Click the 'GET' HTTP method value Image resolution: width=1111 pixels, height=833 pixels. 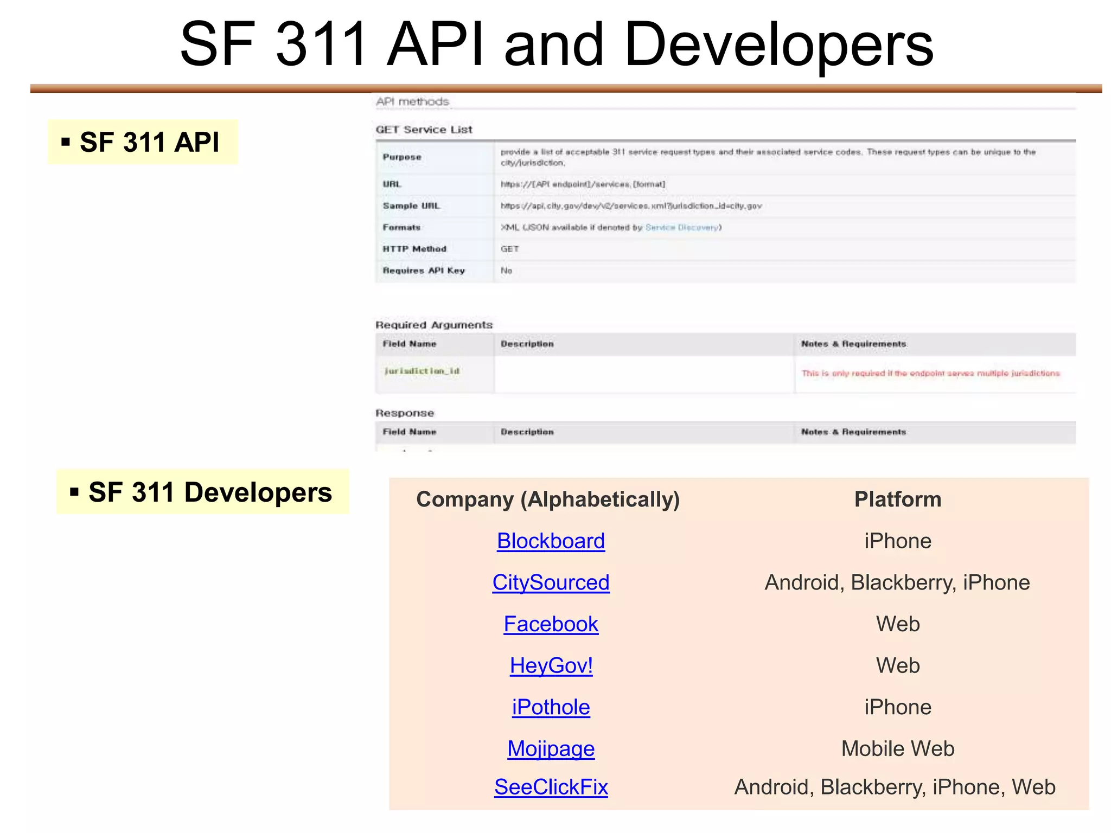(x=509, y=249)
